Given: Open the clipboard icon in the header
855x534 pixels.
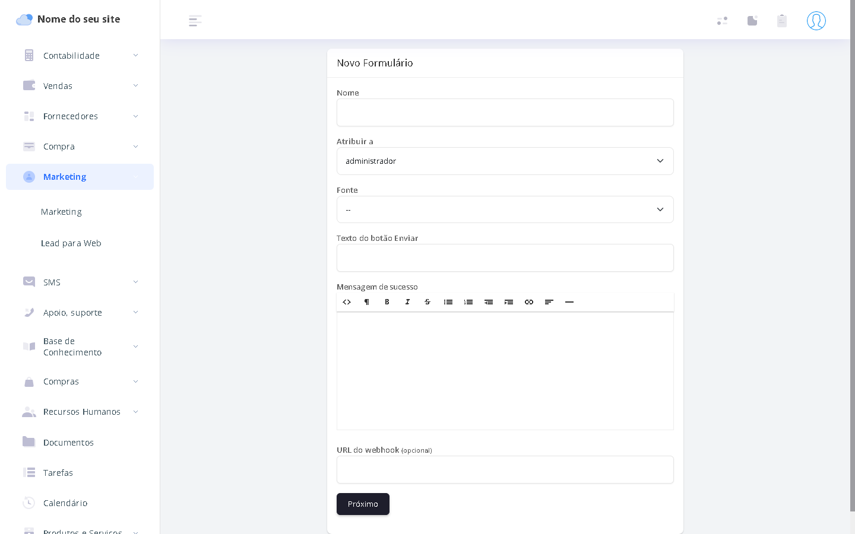Looking at the screenshot, I should tap(782, 21).
